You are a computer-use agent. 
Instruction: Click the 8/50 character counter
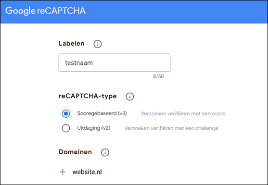tap(158, 76)
